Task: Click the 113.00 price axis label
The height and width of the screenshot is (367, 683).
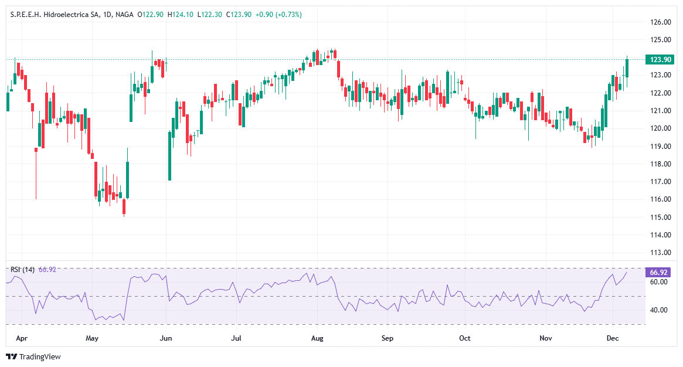Action: pos(660,253)
